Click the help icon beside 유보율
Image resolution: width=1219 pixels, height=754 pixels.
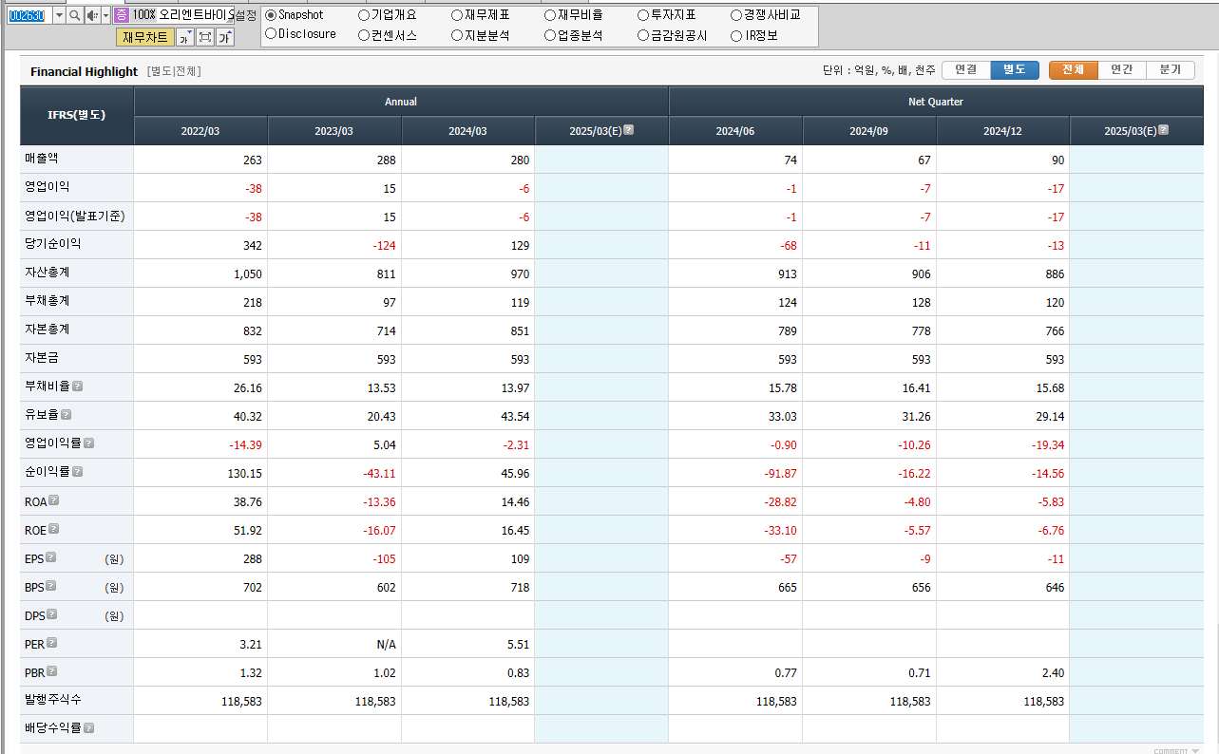[67, 415]
